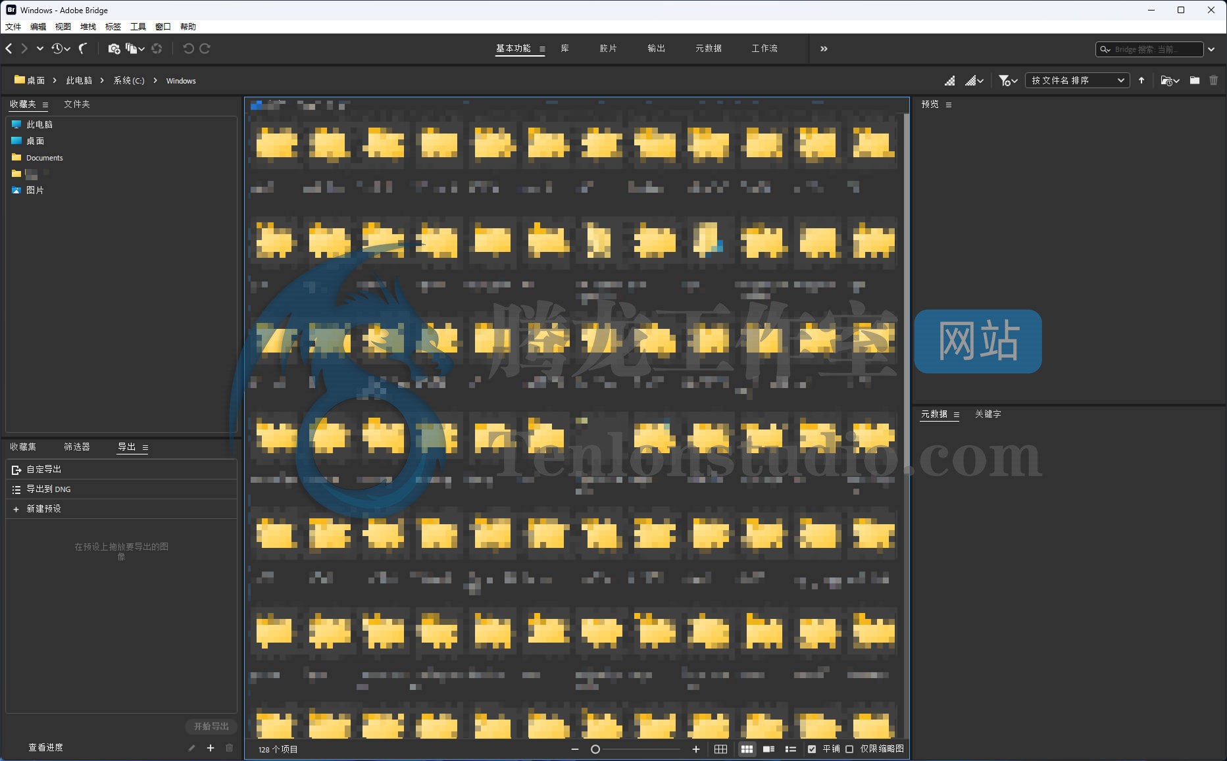Switch to list view icon
The width and height of the screenshot is (1227, 761).
click(790, 749)
